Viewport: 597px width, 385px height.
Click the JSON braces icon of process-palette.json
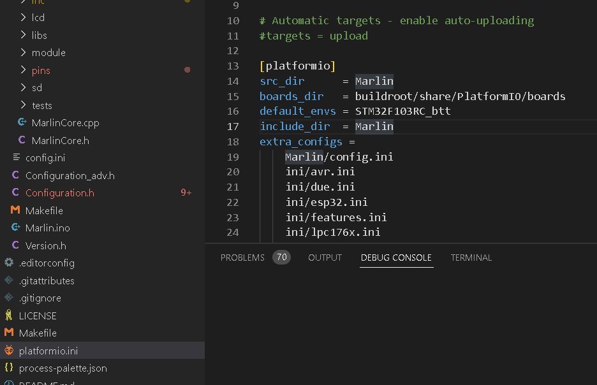(x=9, y=368)
